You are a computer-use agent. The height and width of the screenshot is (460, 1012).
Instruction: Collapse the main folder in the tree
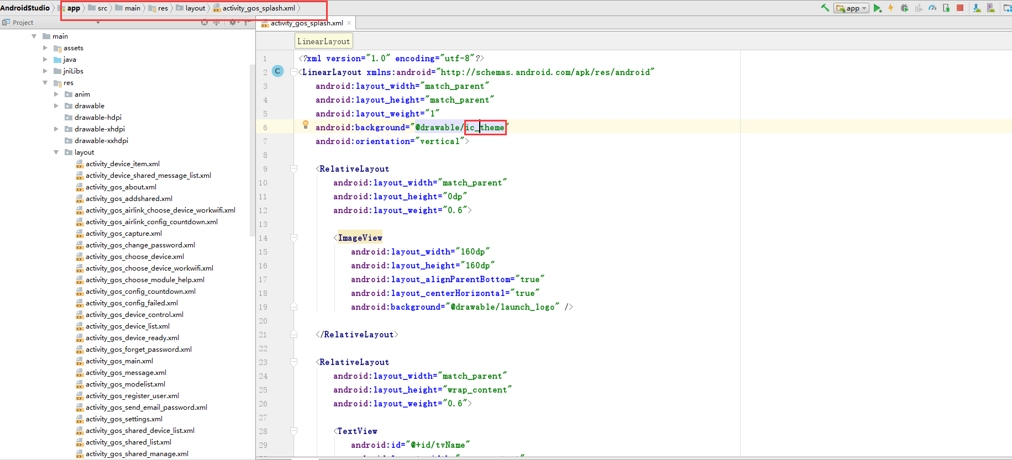pyautogui.click(x=34, y=36)
